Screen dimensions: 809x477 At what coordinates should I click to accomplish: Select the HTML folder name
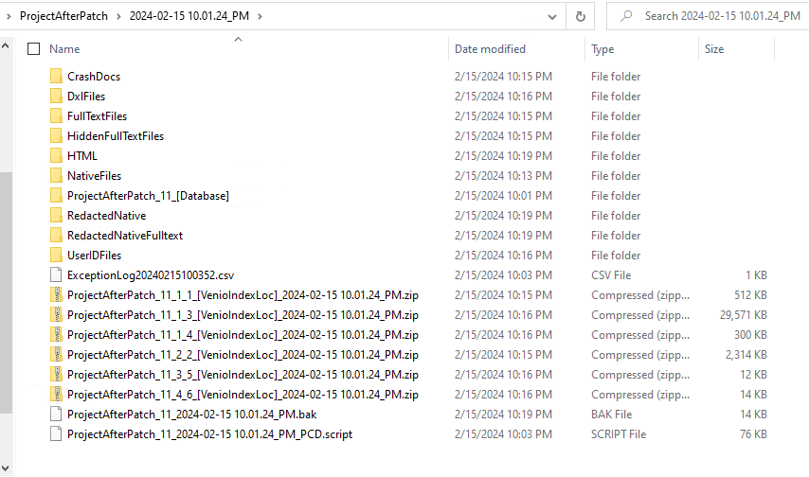[x=82, y=156]
